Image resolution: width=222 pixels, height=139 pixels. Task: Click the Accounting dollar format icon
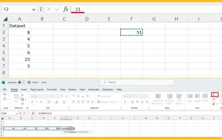pyautogui.click(x=125, y=102)
